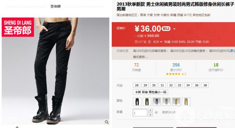Select the yellow pants color swatch

click(176, 102)
